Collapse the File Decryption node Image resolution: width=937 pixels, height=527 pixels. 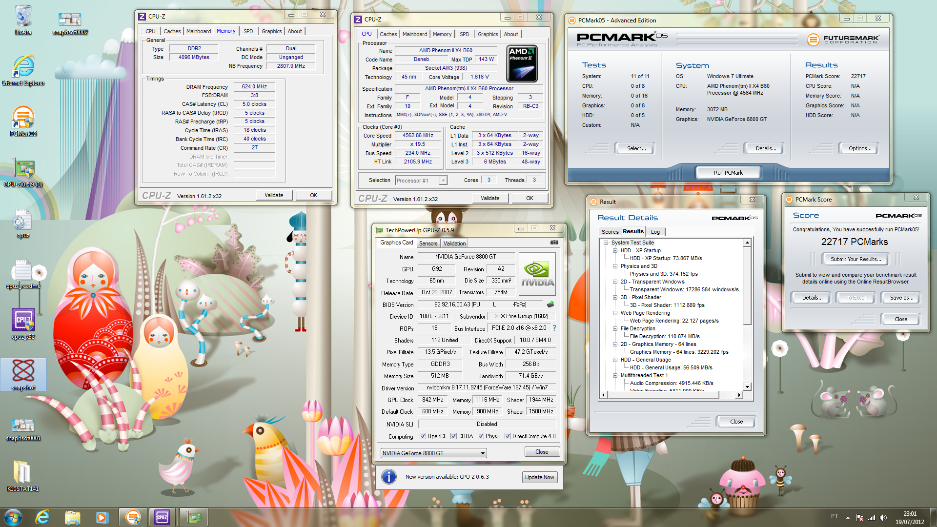(x=615, y=328)
